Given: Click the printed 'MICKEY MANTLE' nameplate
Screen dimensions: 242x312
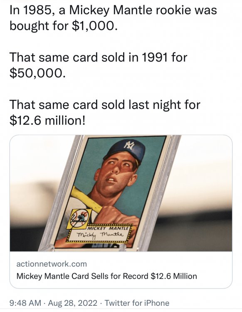Looking at the screenshot, I should 108,228.
